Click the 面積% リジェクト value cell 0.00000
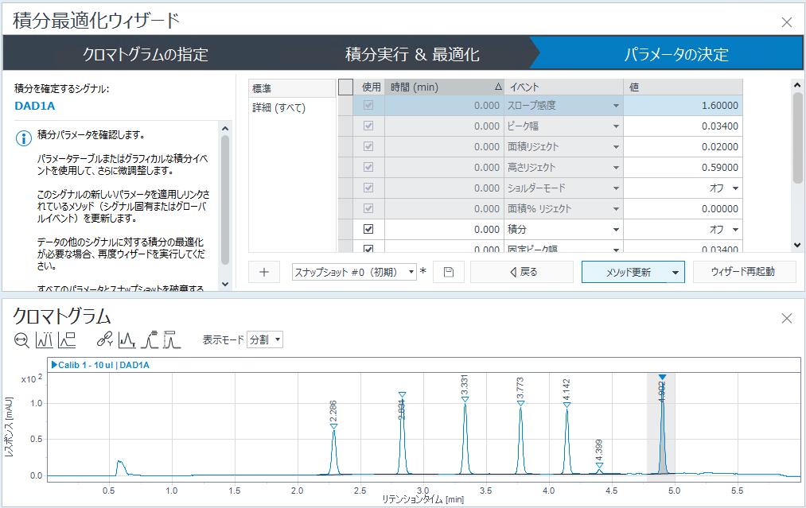 click(683, 208)
